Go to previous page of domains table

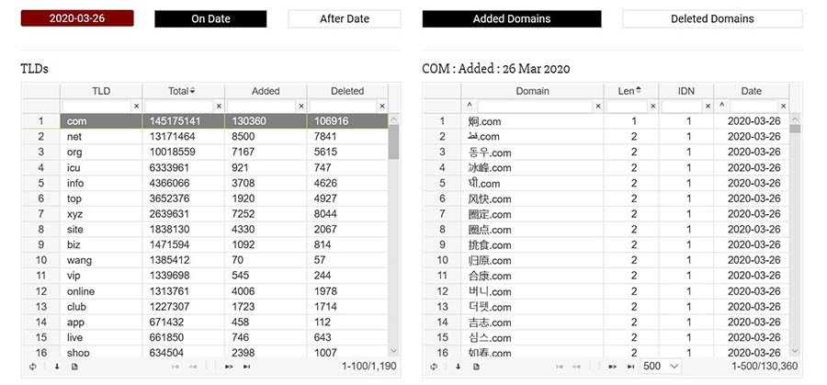click(576, 367)
